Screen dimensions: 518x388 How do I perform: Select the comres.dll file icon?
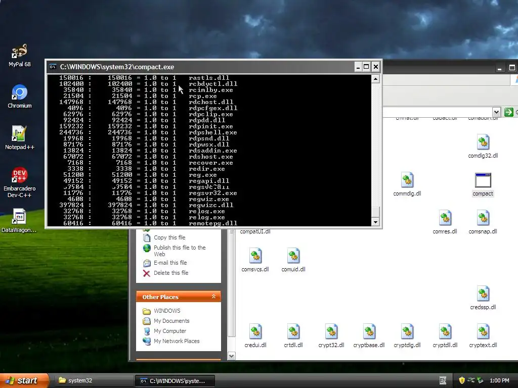445,222
